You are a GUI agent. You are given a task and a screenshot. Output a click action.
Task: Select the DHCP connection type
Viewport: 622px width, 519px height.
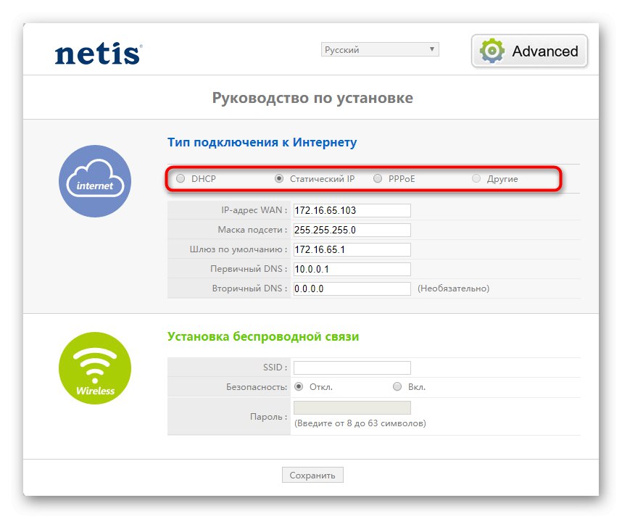[180, 178]
